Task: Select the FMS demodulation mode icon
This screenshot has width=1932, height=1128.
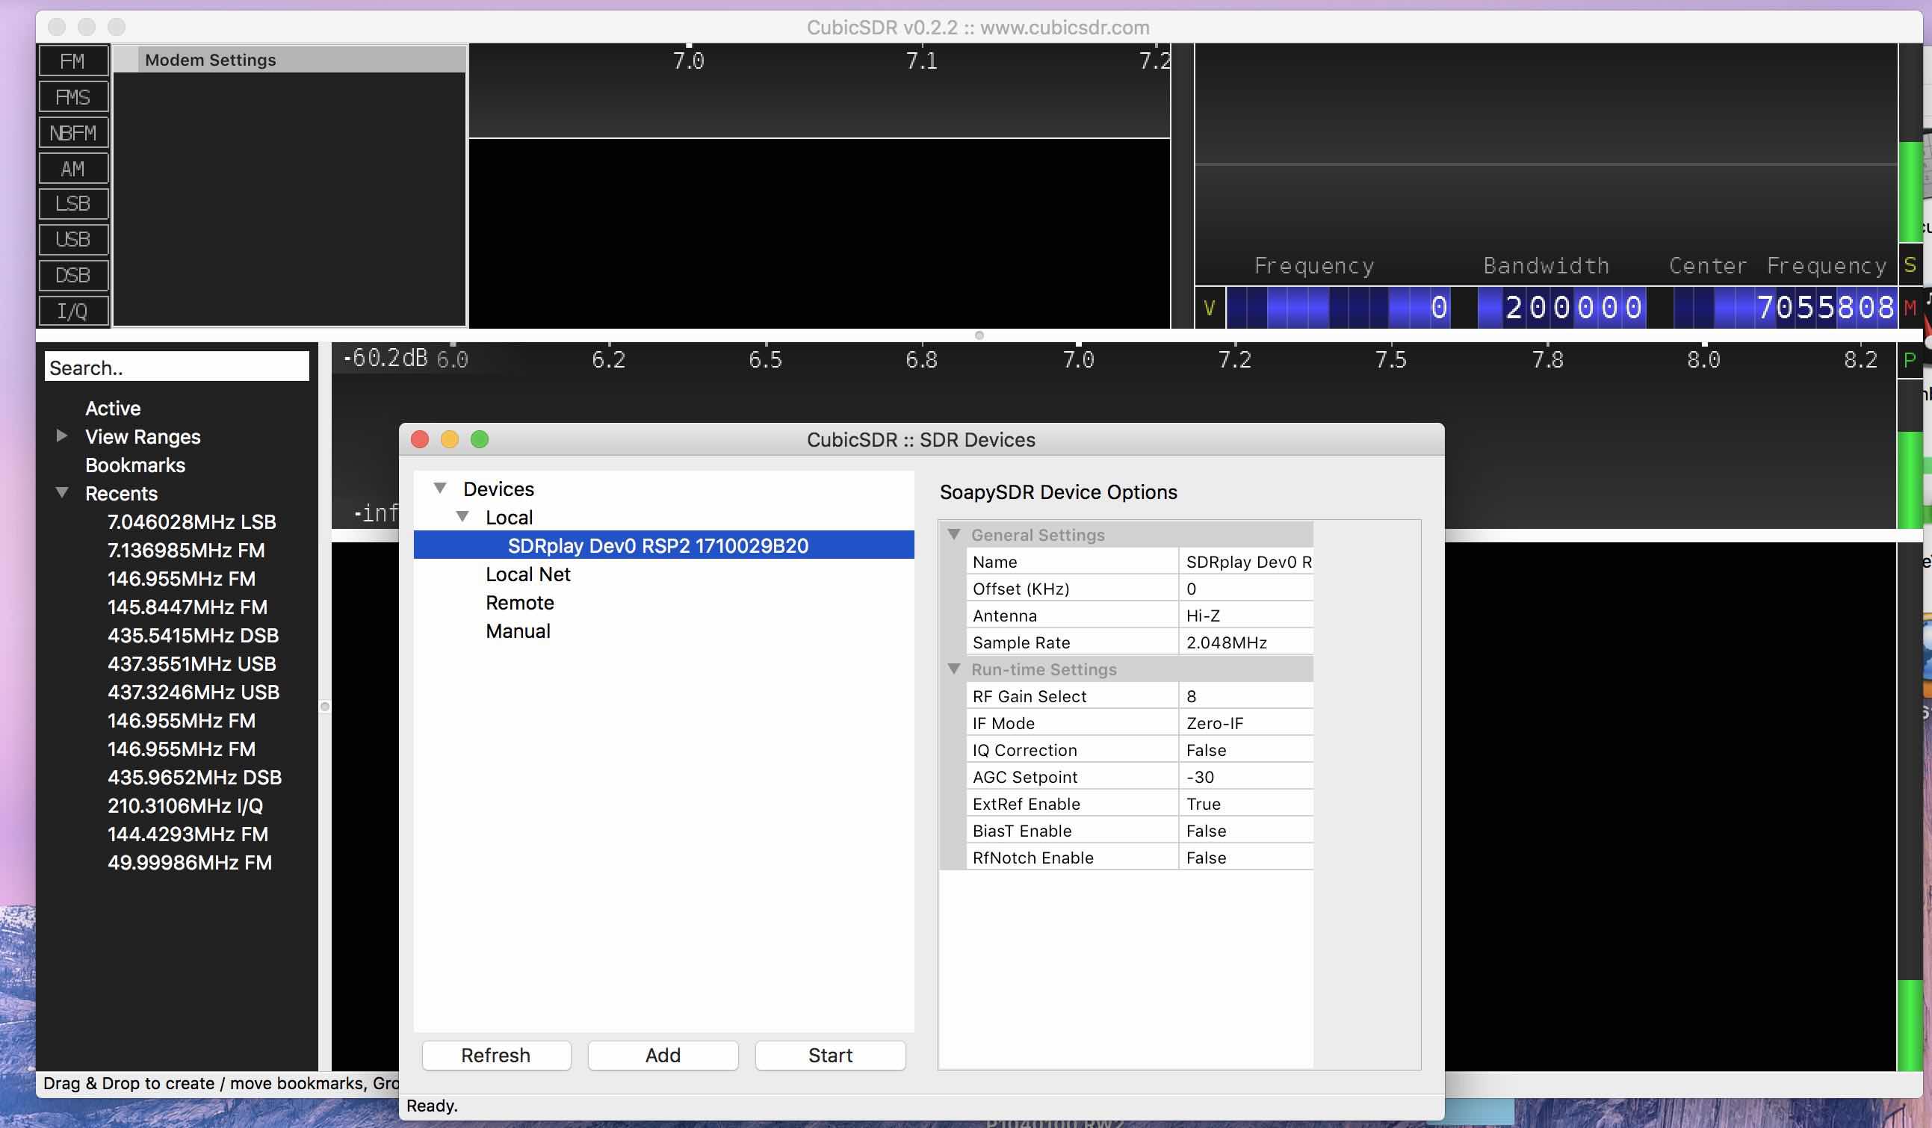Action: (x=72, y=96)
